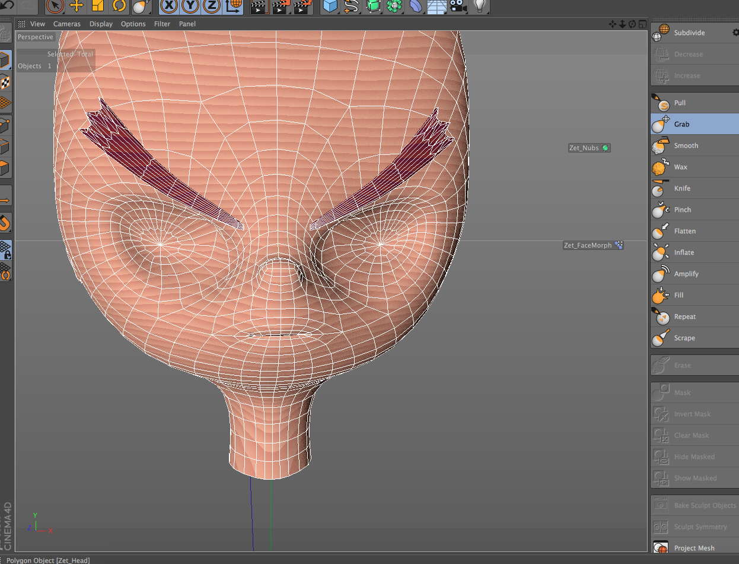Screen dimensions: 739x564
Task: Toggle the snapping magnet in left toolbar
Action: click(5, 223)
